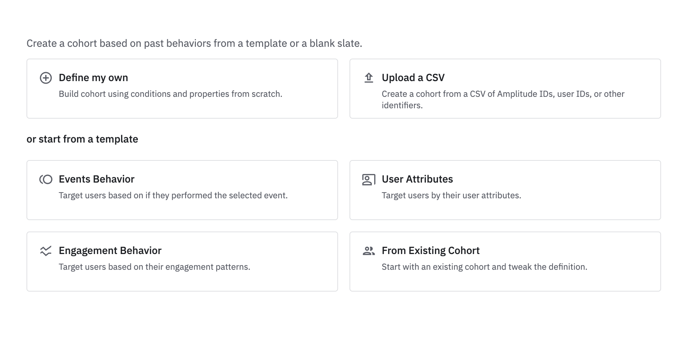The image size is (689, 343).
Task: Click "Target users based on if they performed" text
Action: click(173, 195)
